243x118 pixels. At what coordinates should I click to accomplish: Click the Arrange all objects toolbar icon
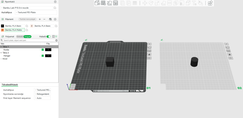click(x=115, y=3)
